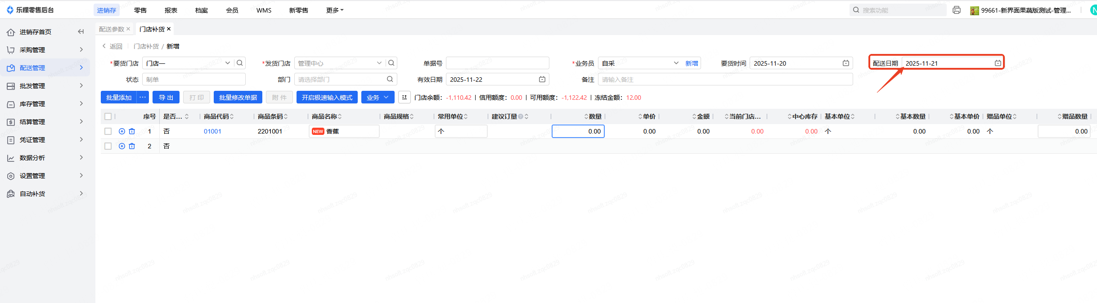Open the calendar icon for 要货时间

tap(846, 63)
